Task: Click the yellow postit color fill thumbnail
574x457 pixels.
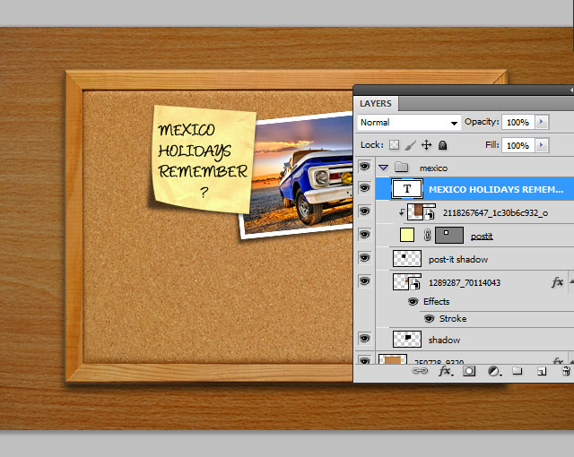Action: point(408,236)
